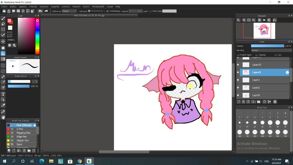293x165 pixels.
Task: Select the Fill rectangle tool
Action: (x=3, y=48)
